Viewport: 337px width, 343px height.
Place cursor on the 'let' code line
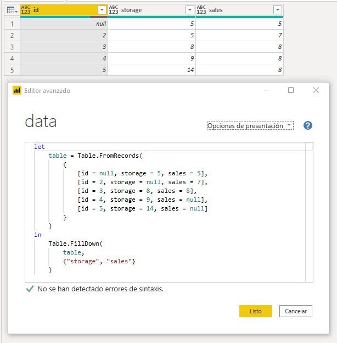coord(40,147)
